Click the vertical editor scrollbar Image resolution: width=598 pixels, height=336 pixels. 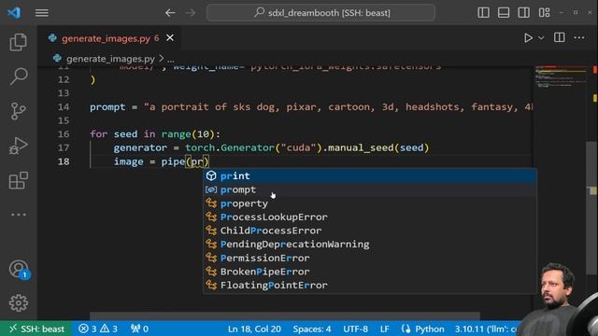591,207
